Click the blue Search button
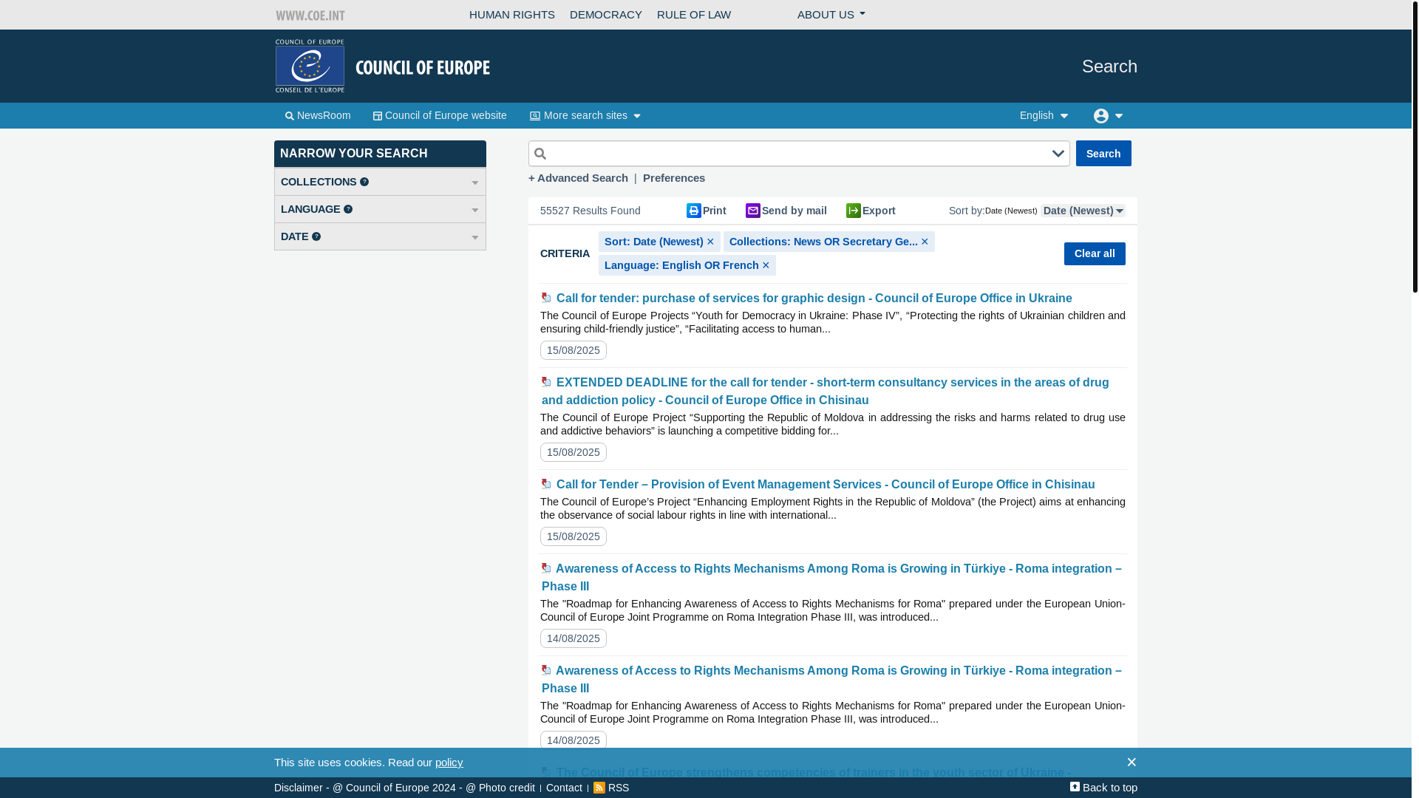The image size is (1419, 798). pos(1103,153)
